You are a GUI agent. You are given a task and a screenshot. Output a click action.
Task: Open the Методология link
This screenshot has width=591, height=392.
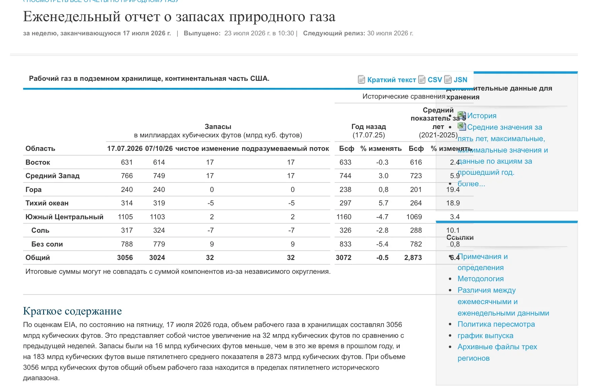pyautogui.click(x=481, y=279)
